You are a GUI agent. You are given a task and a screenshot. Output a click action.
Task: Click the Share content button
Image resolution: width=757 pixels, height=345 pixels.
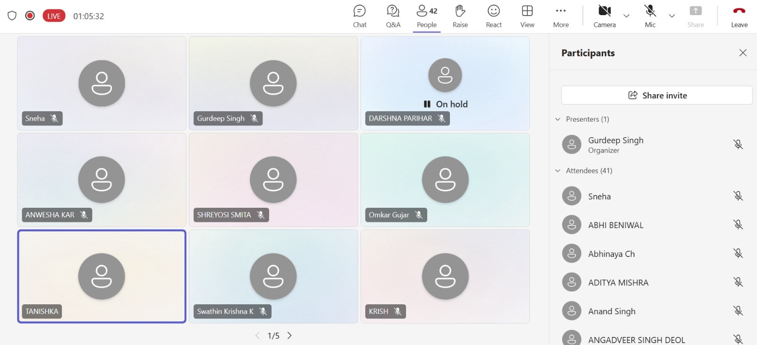pos(695,17)
